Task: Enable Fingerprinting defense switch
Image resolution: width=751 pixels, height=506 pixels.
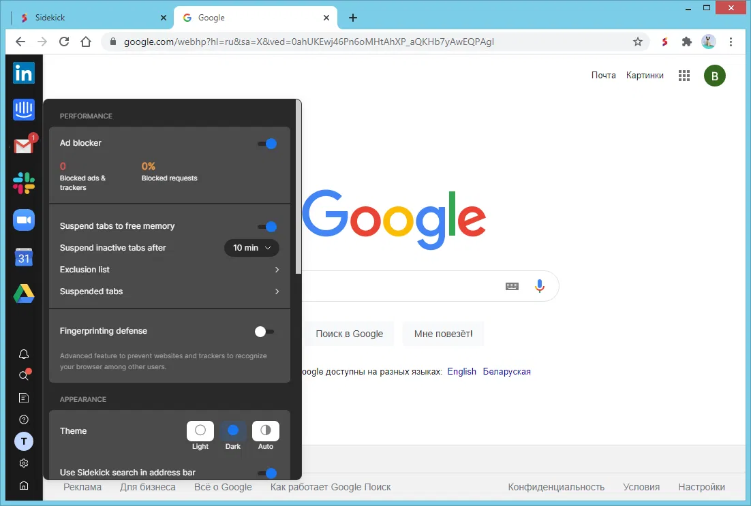Action: 264,331
